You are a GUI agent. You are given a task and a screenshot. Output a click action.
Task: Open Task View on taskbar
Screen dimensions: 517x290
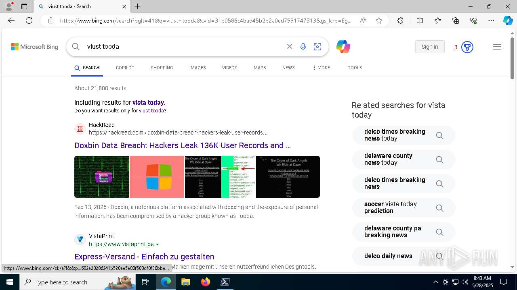tap(145, 282)
